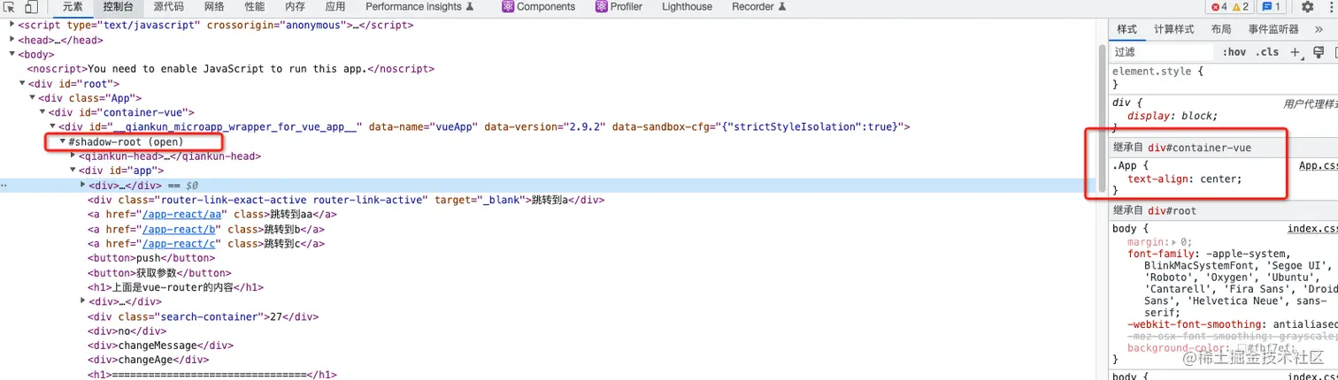Open the React Profiler tab

[x=619, y=7]
